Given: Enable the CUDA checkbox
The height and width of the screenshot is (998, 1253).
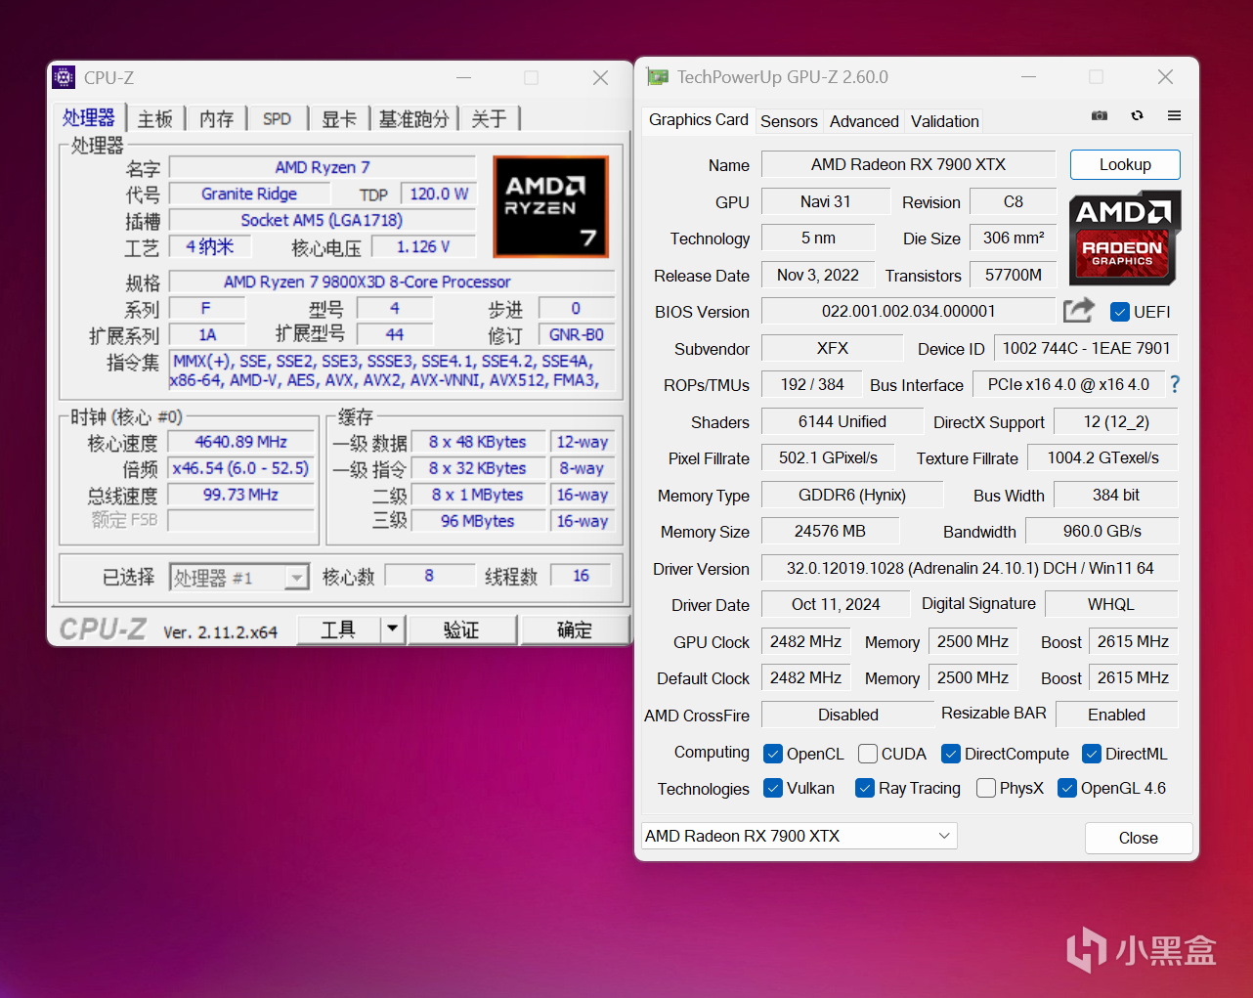Looking at the screenshot, I should 867,754.
